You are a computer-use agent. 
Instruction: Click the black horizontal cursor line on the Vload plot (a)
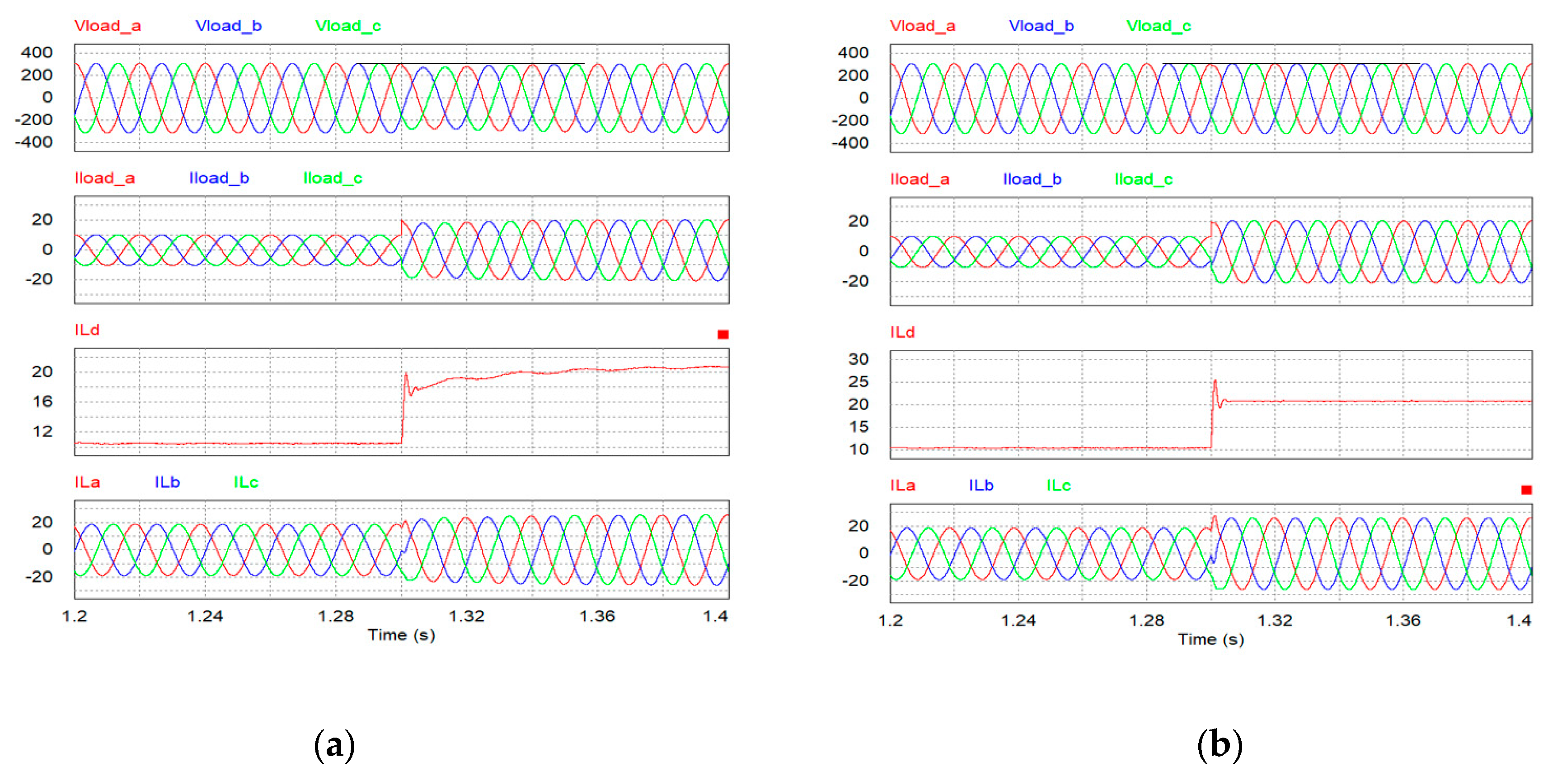[x=470, y=63]
